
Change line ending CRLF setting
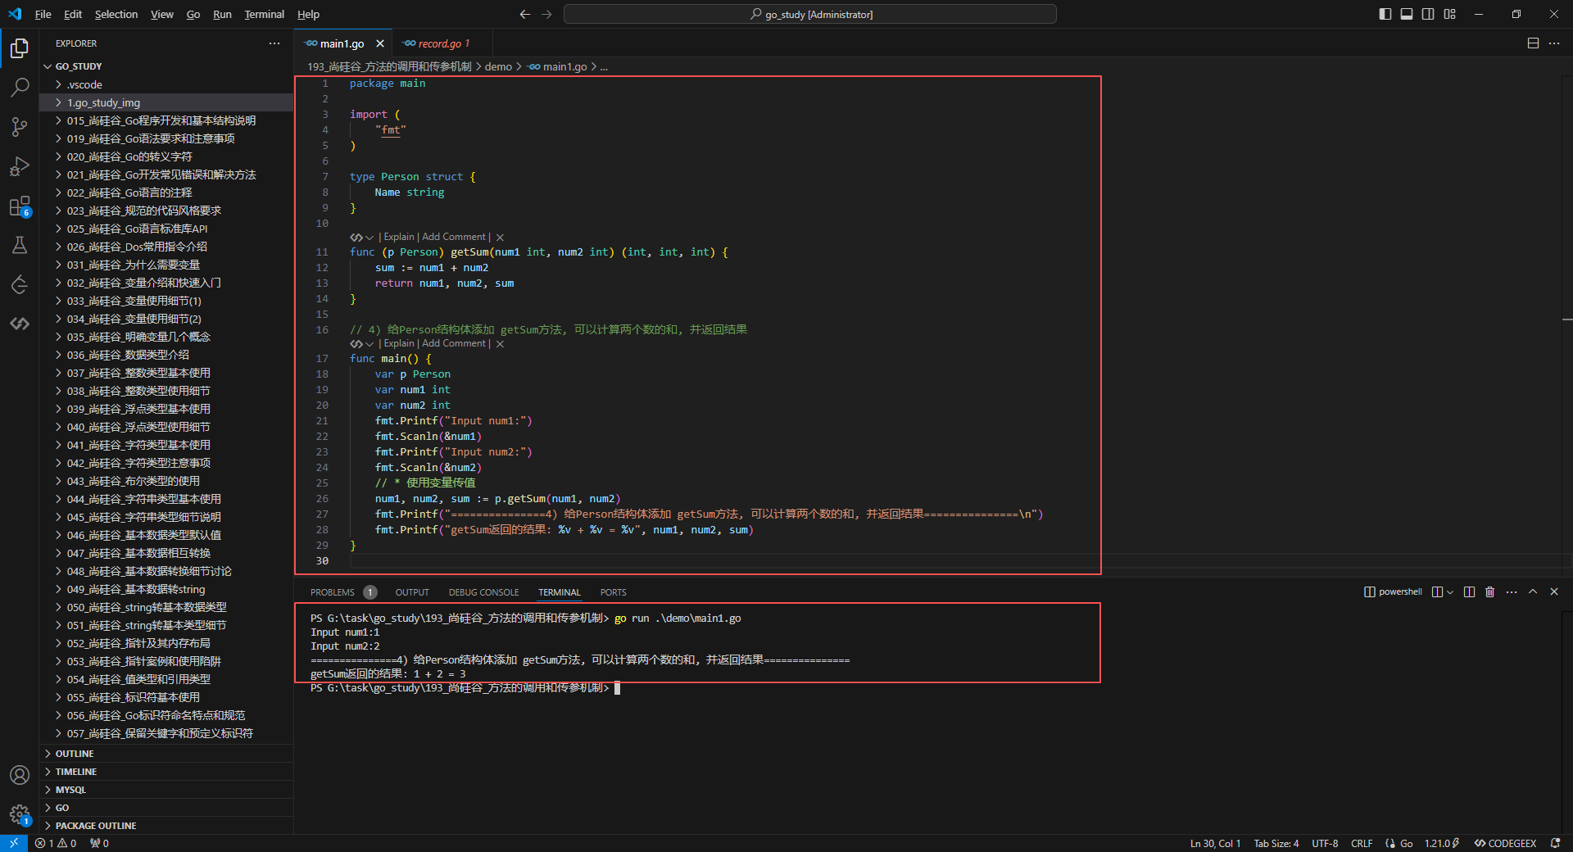(x=1362, y=843)
